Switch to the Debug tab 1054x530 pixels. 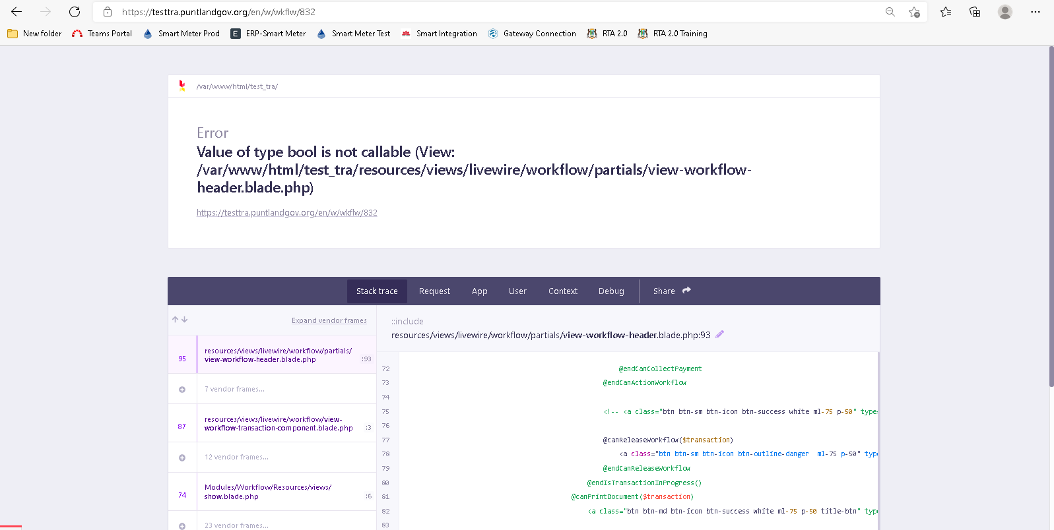point(611,291)
